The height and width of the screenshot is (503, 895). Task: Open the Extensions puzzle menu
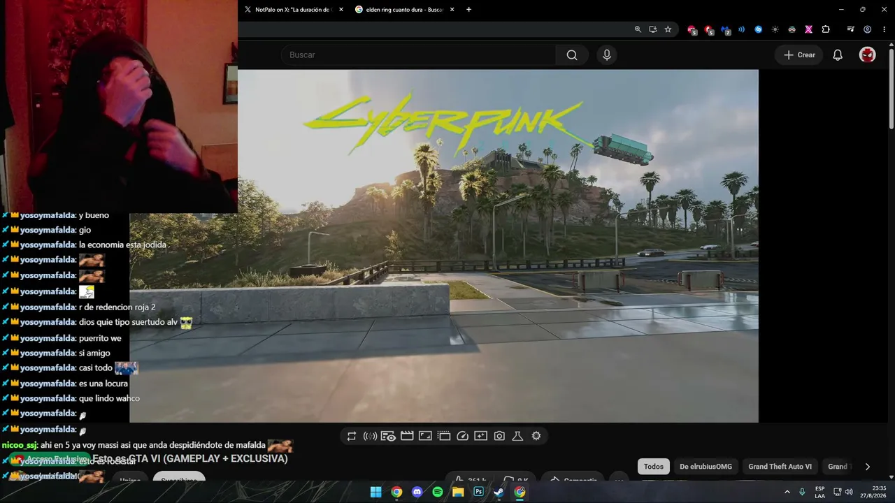826,29
